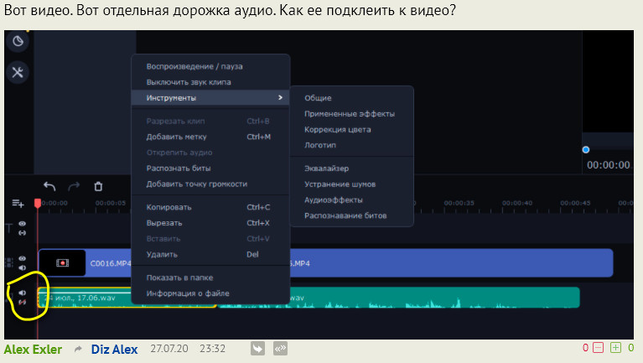Image resolution: width=643 pixels, height=363 pixels.
Task: Click the add track icon
Action: pyautogui.click(x=18, y=204)
